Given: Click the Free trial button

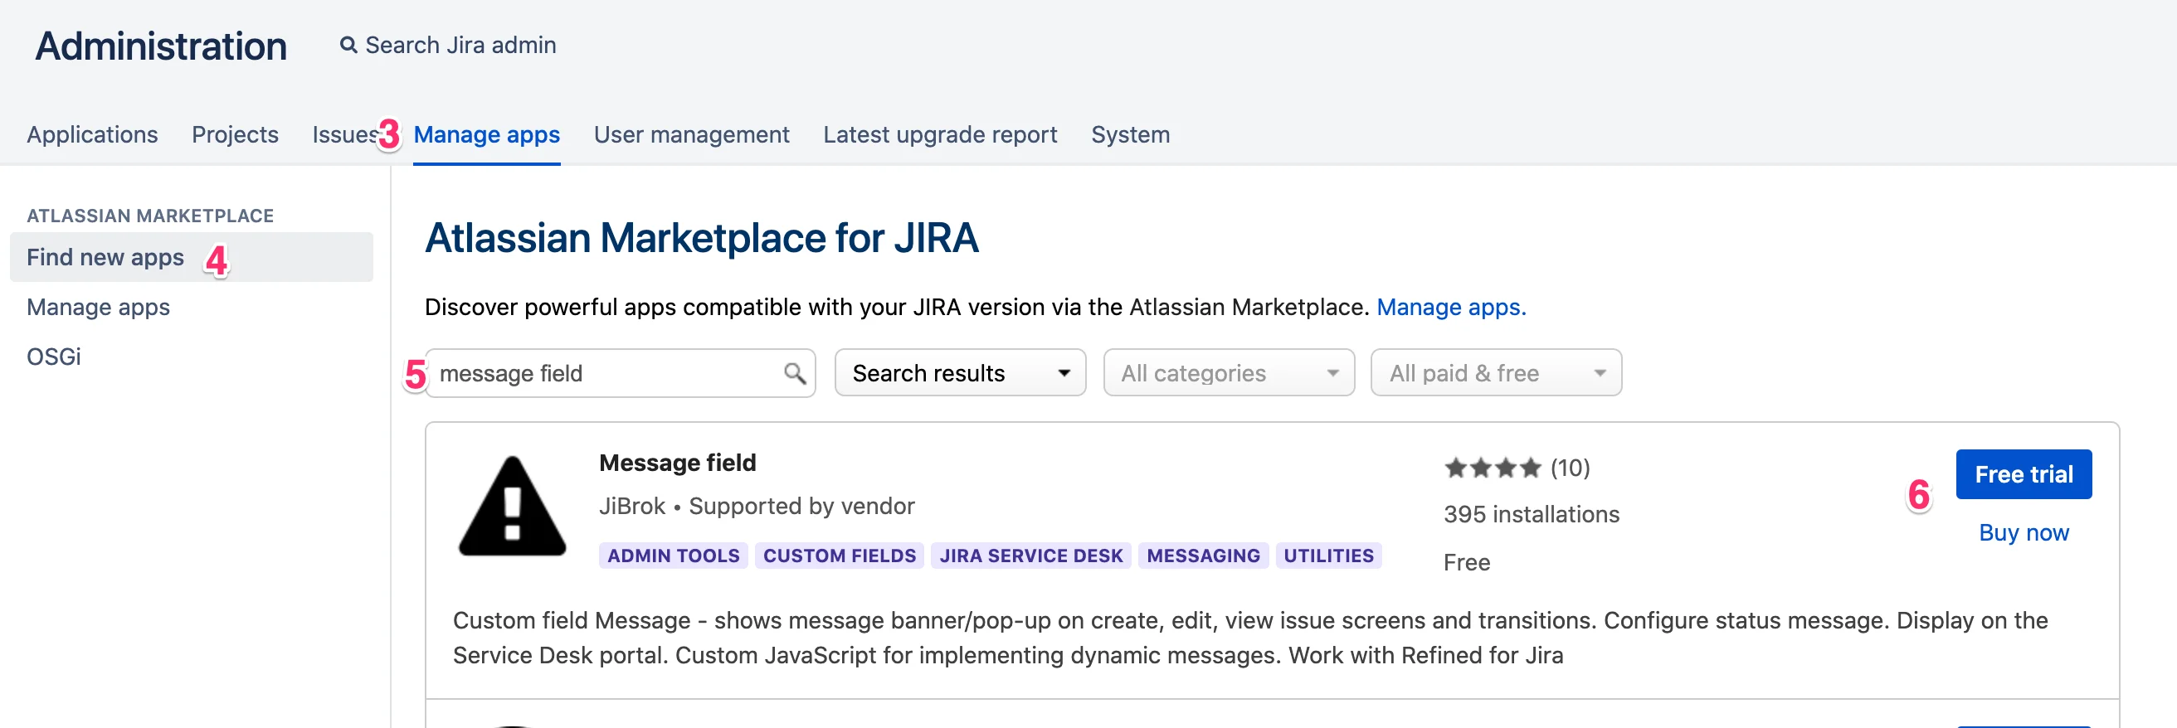Looking at the screenshot, I should [x=2024, y=473].
